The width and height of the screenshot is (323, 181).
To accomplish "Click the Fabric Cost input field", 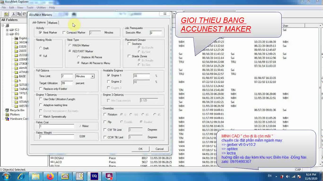I will click(x=57, y=126).
